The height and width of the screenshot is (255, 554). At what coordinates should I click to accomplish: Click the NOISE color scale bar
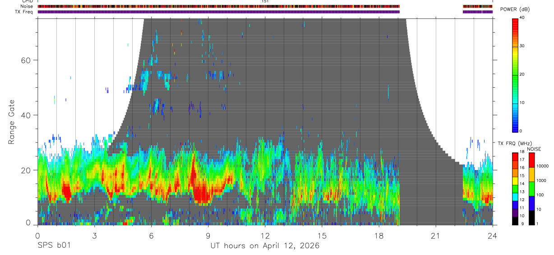click(532, 188)
